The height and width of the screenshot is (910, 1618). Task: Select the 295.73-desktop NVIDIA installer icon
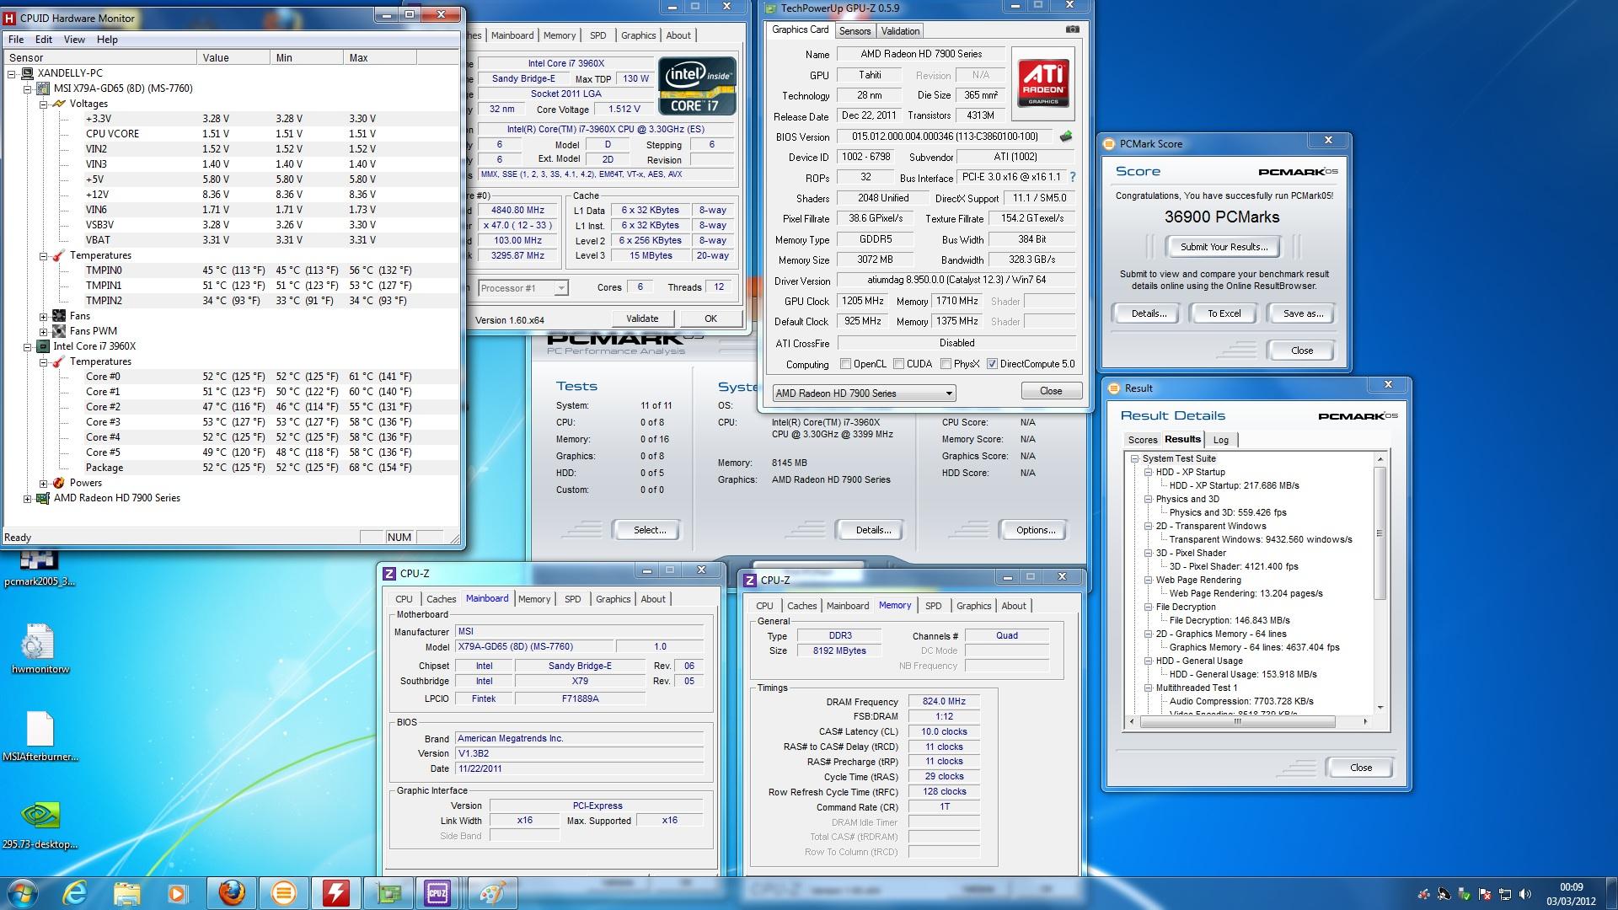40,824
